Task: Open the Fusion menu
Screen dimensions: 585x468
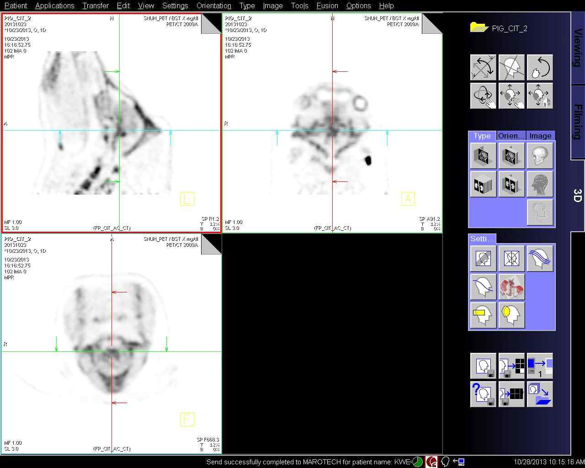Action: [x=327, y=5]
